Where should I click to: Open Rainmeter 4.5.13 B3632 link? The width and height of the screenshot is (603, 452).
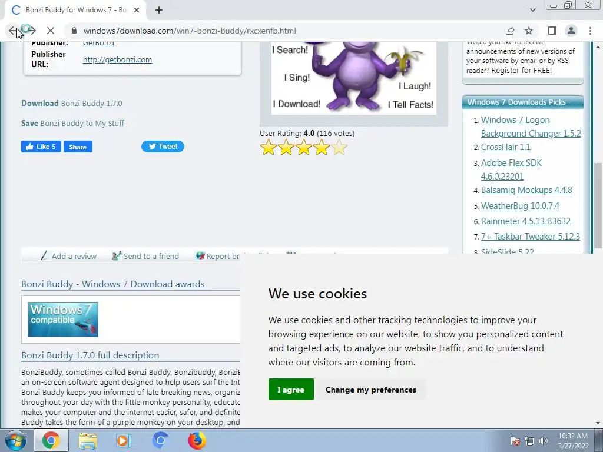pyautogui.click(x=526, y=221)
